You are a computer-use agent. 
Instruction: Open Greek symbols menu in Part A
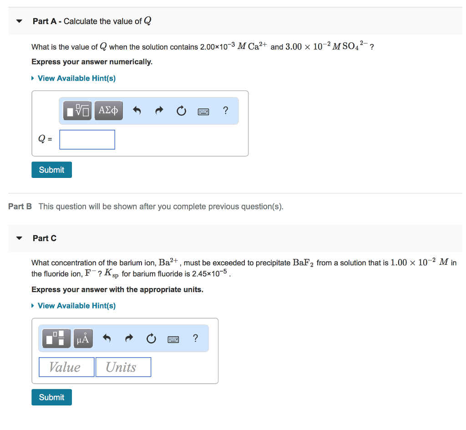pos(108,111)
